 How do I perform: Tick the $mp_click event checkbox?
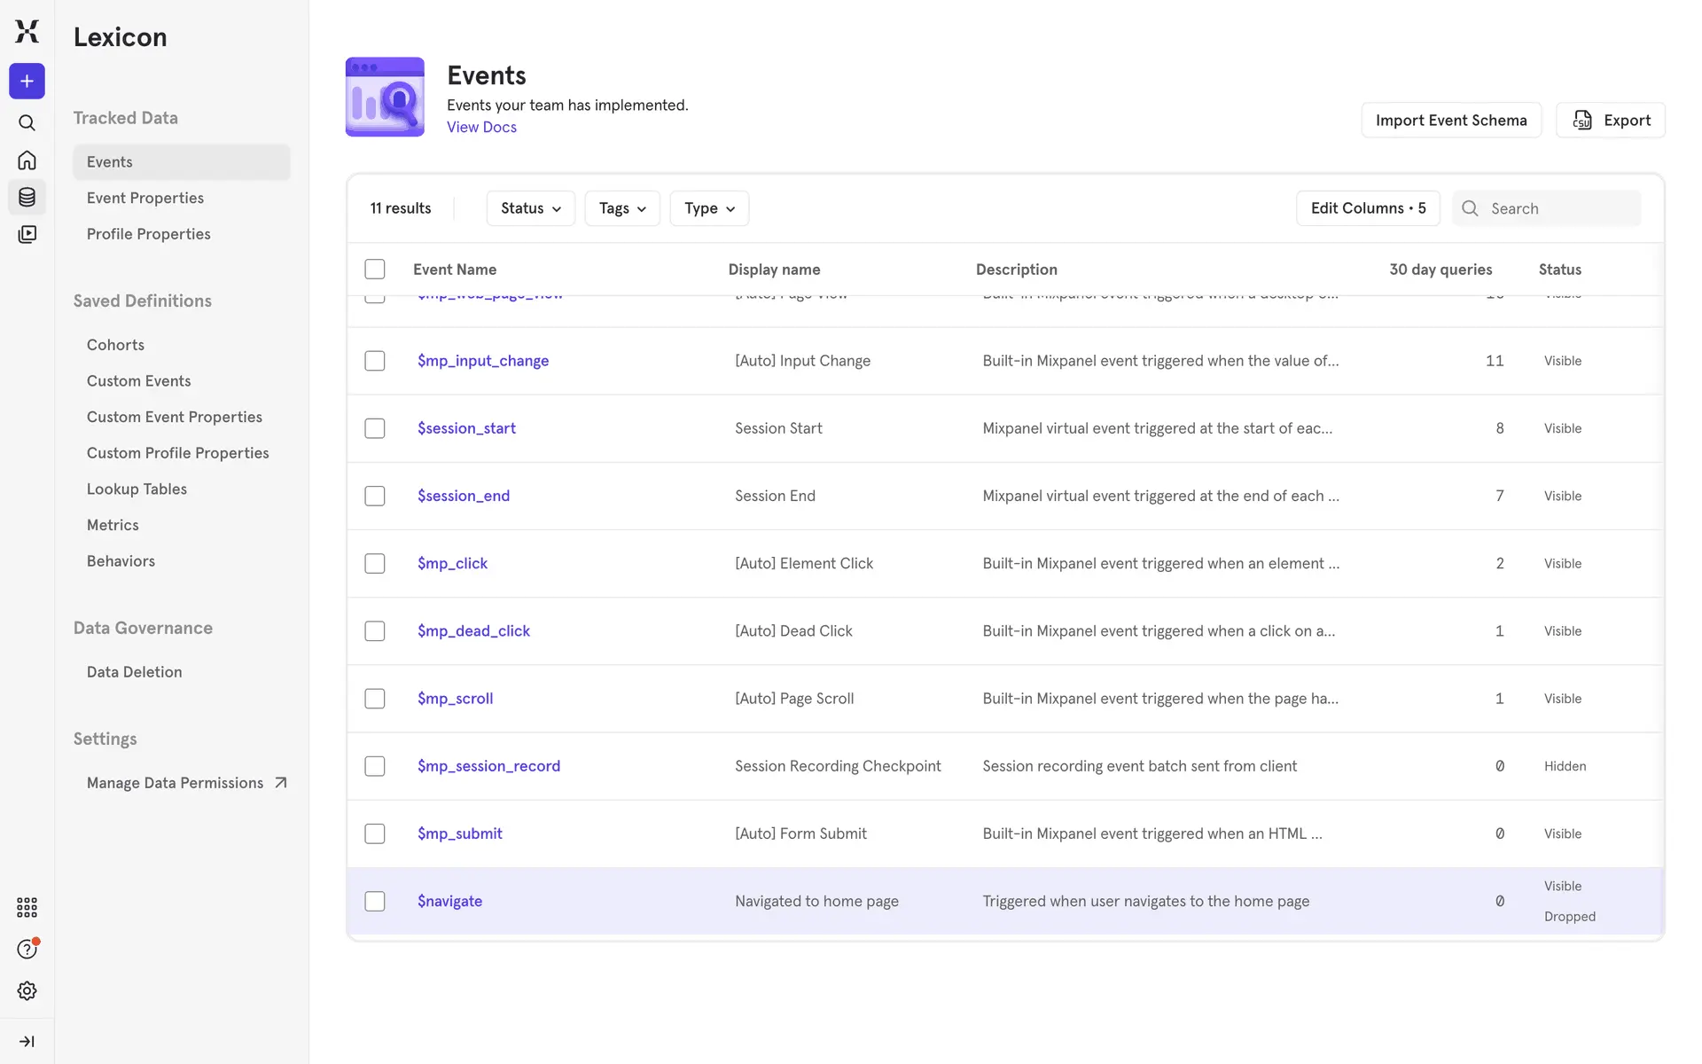click(375, 563)
